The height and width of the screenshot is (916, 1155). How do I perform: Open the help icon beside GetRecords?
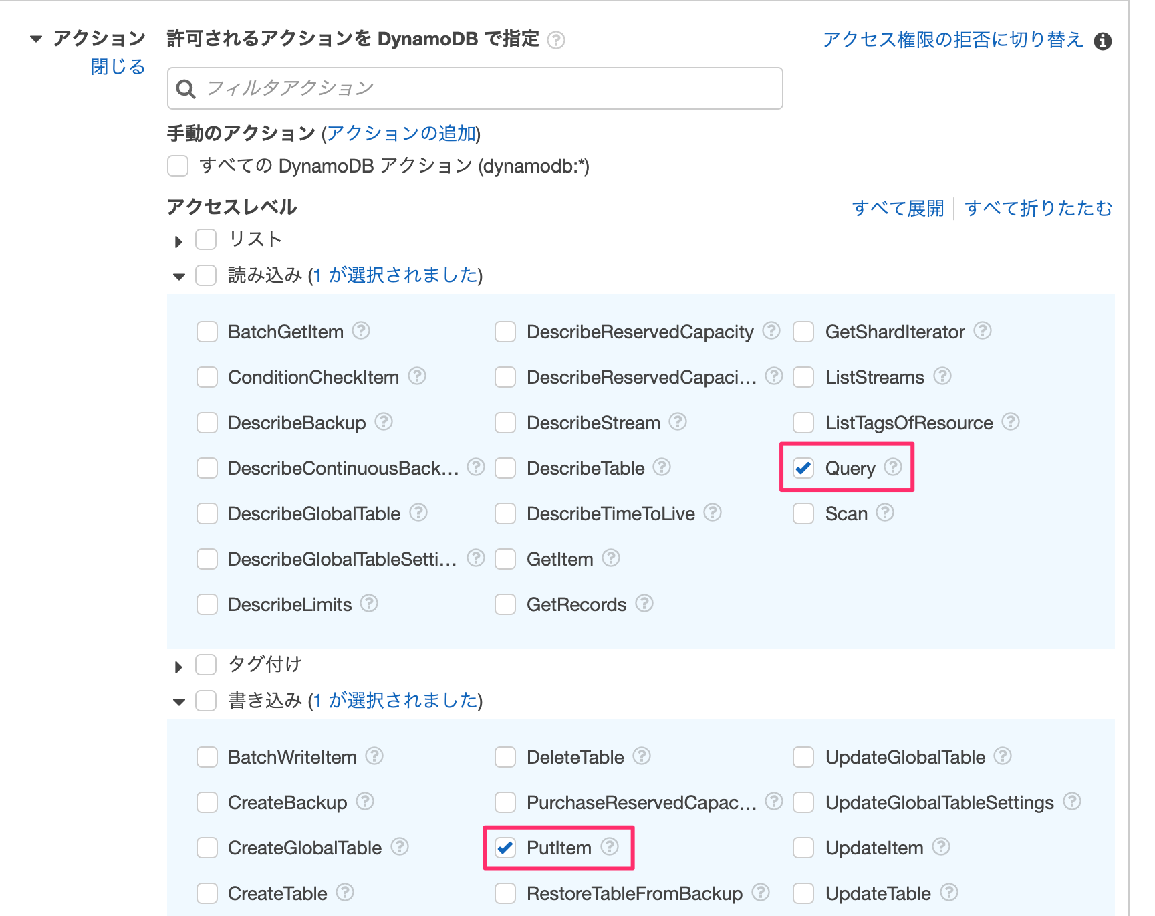[644, 604]
